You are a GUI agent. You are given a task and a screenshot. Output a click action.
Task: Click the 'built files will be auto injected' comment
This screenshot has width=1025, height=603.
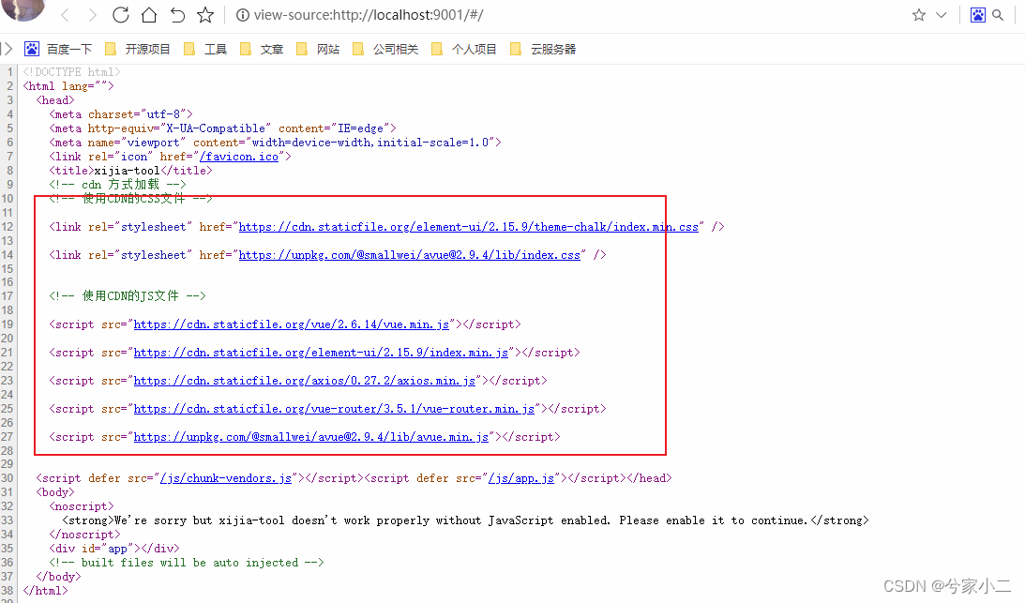pos(187,563)
